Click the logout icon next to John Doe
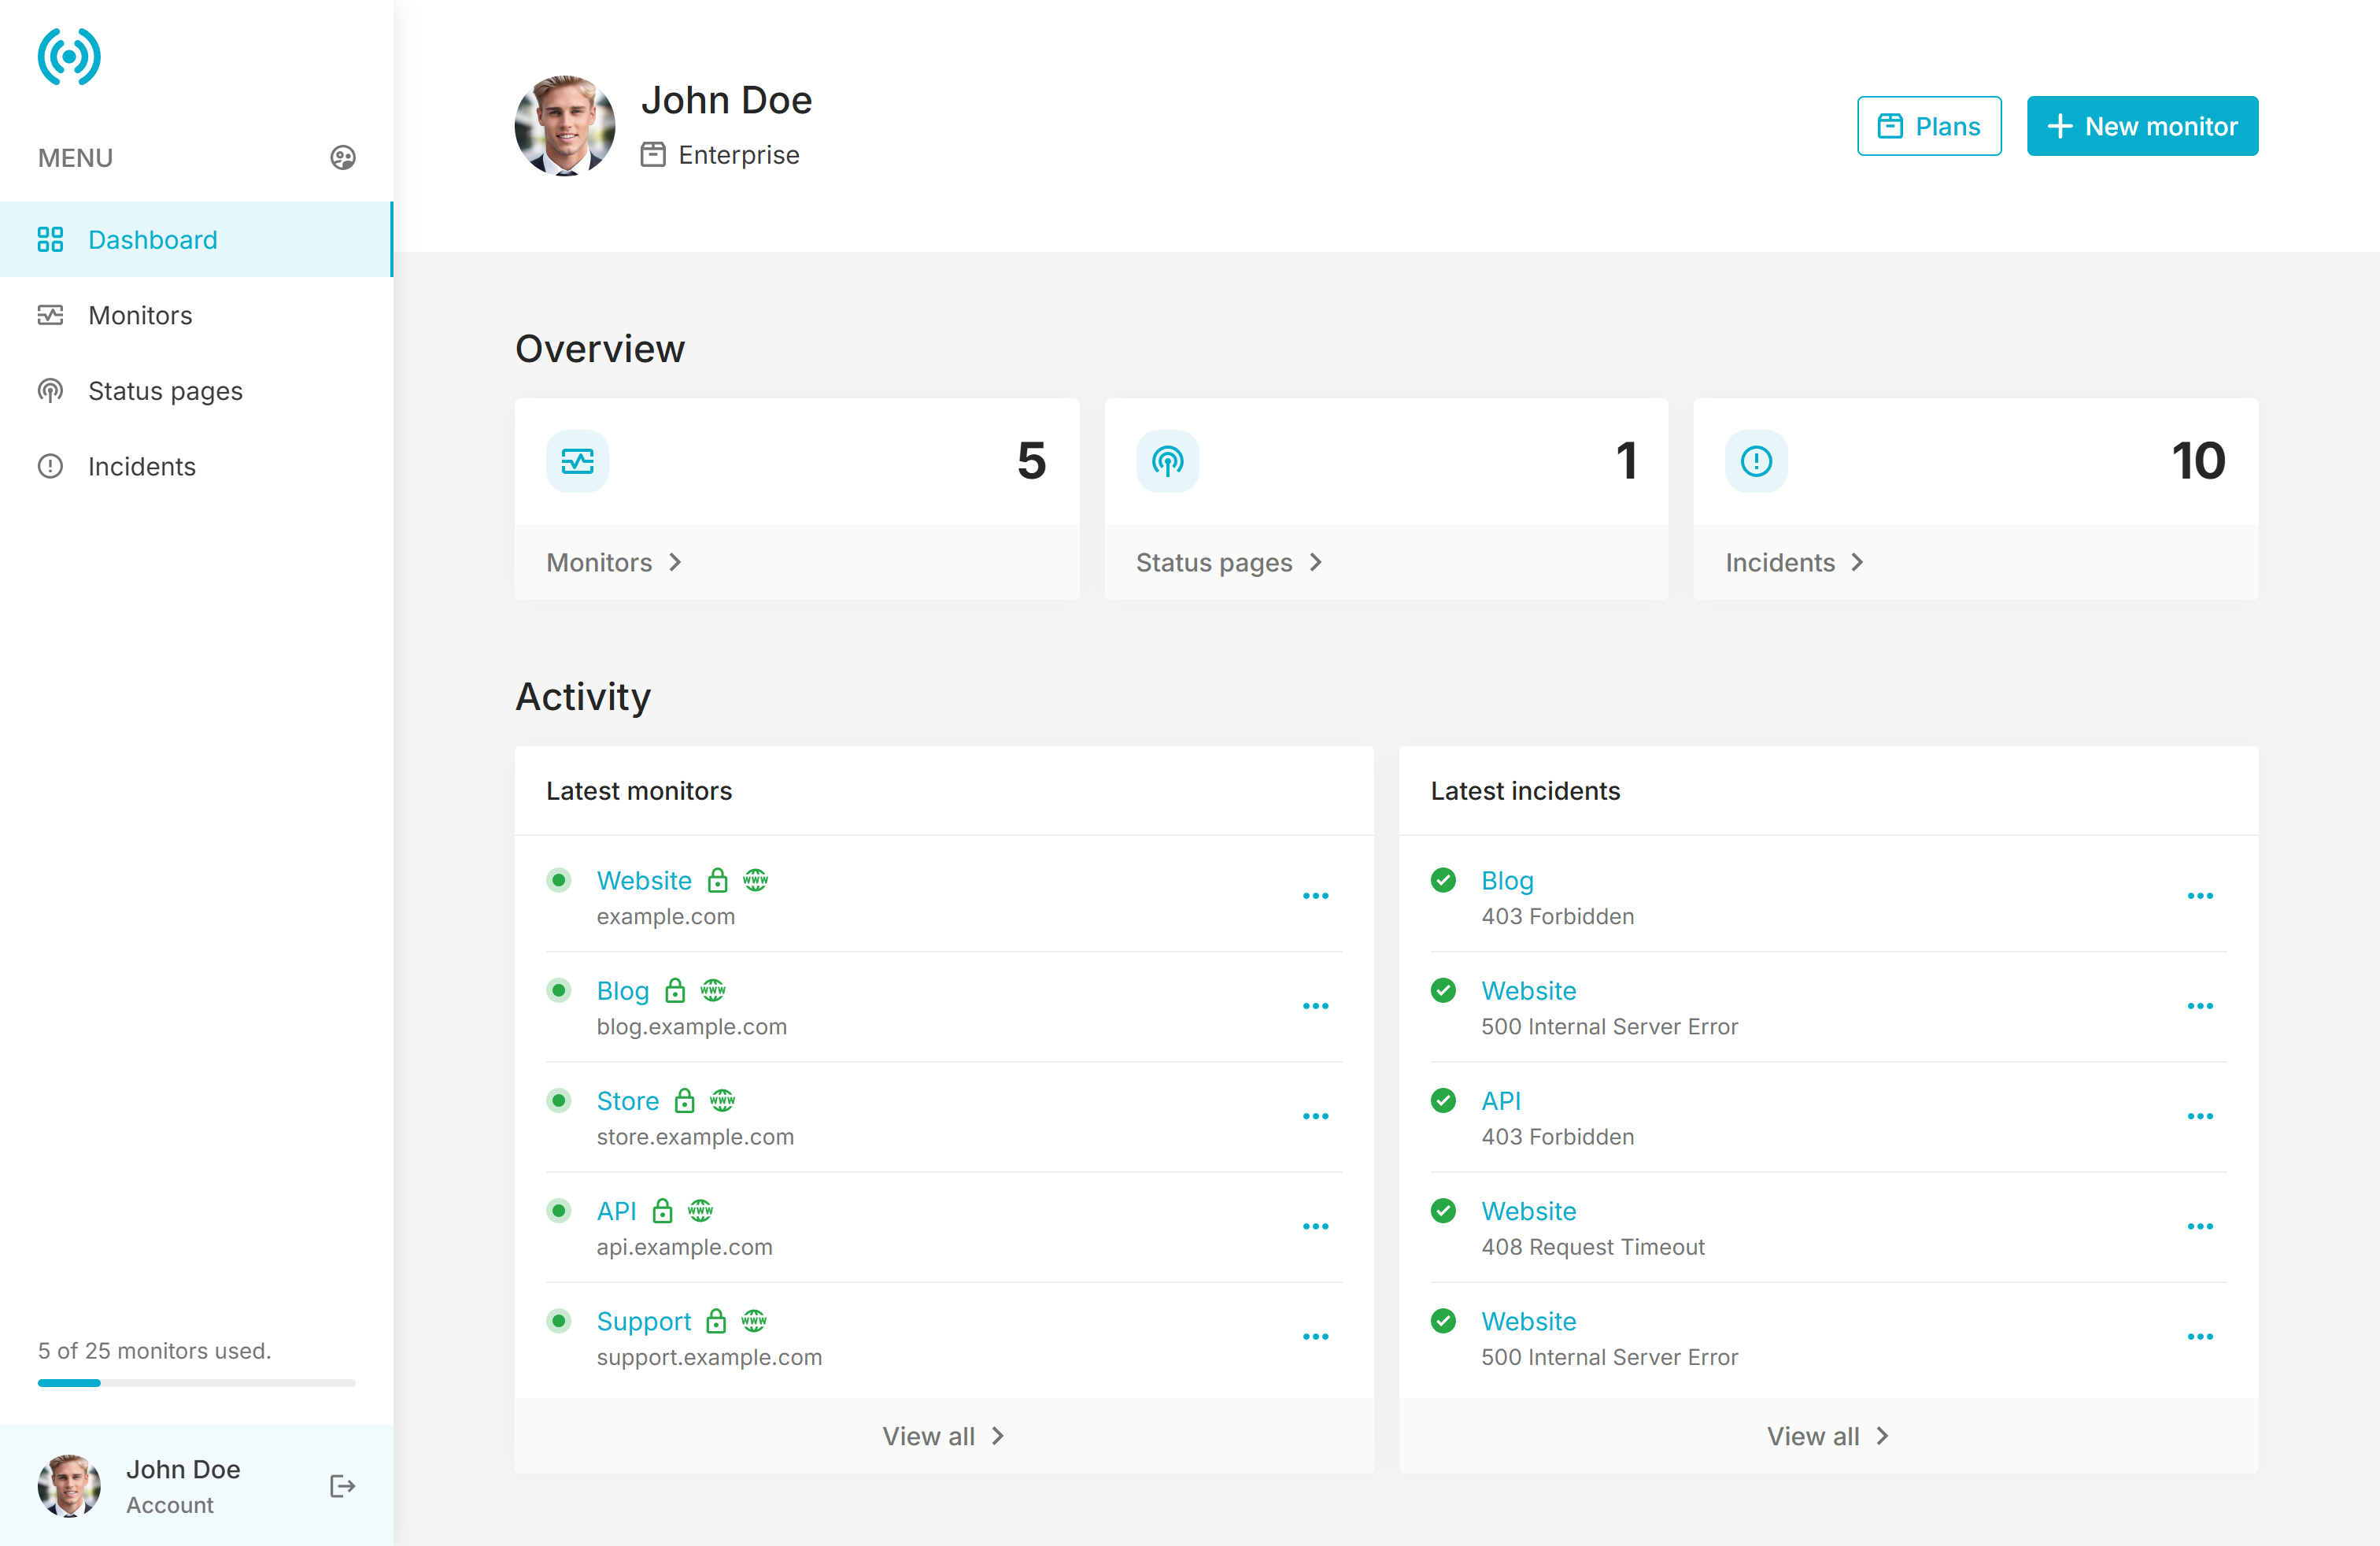 pos(342,1486)
